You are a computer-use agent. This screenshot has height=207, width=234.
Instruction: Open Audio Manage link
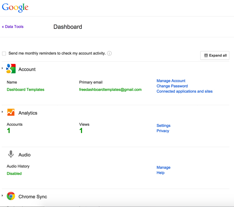pos(163,167)
